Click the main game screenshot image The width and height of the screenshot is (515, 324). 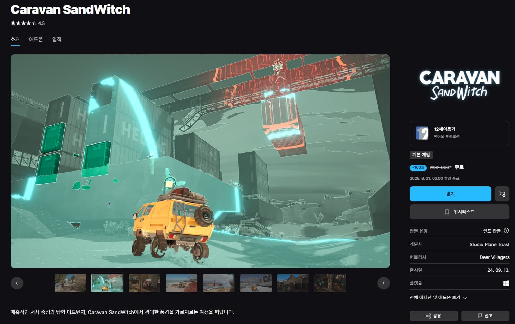point(200,161)
